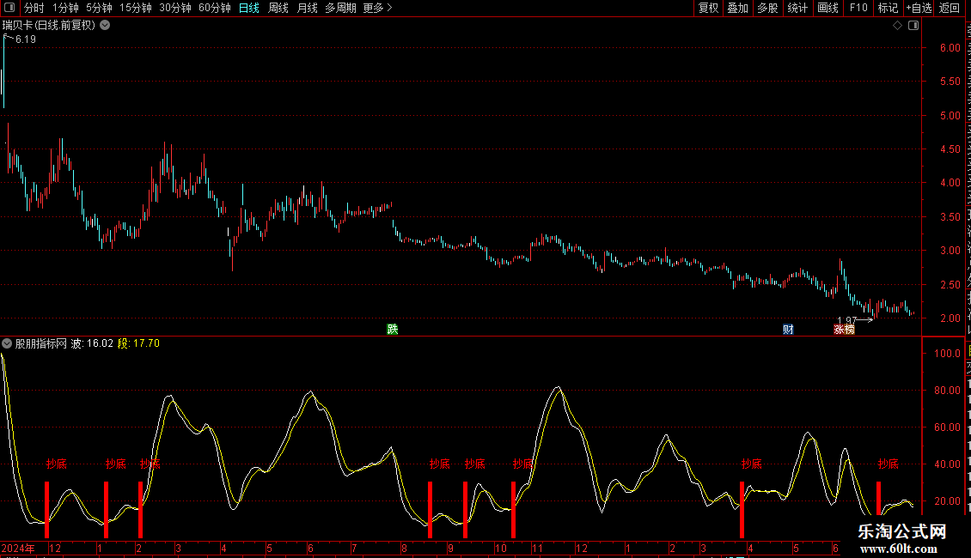Viewport: 971px width, 558px height.
Task: Click the 返回 back button
Action: pyautogui.click(x=950, y=8)
